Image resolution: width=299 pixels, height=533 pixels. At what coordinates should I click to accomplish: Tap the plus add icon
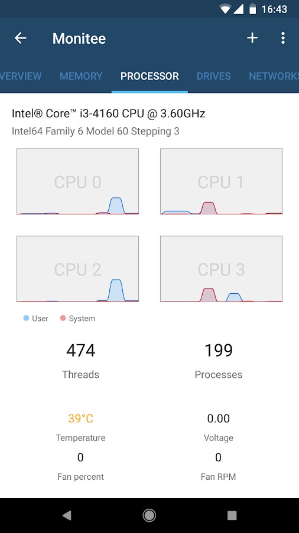coord(252,38)
